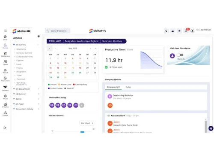Click the skillaHR logo in header center
The image size is (214, 161).
coord(98,31)
